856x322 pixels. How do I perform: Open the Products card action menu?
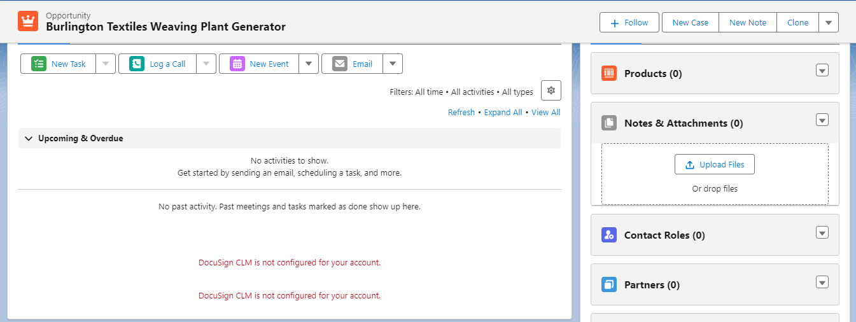click(x=822, y=71)
